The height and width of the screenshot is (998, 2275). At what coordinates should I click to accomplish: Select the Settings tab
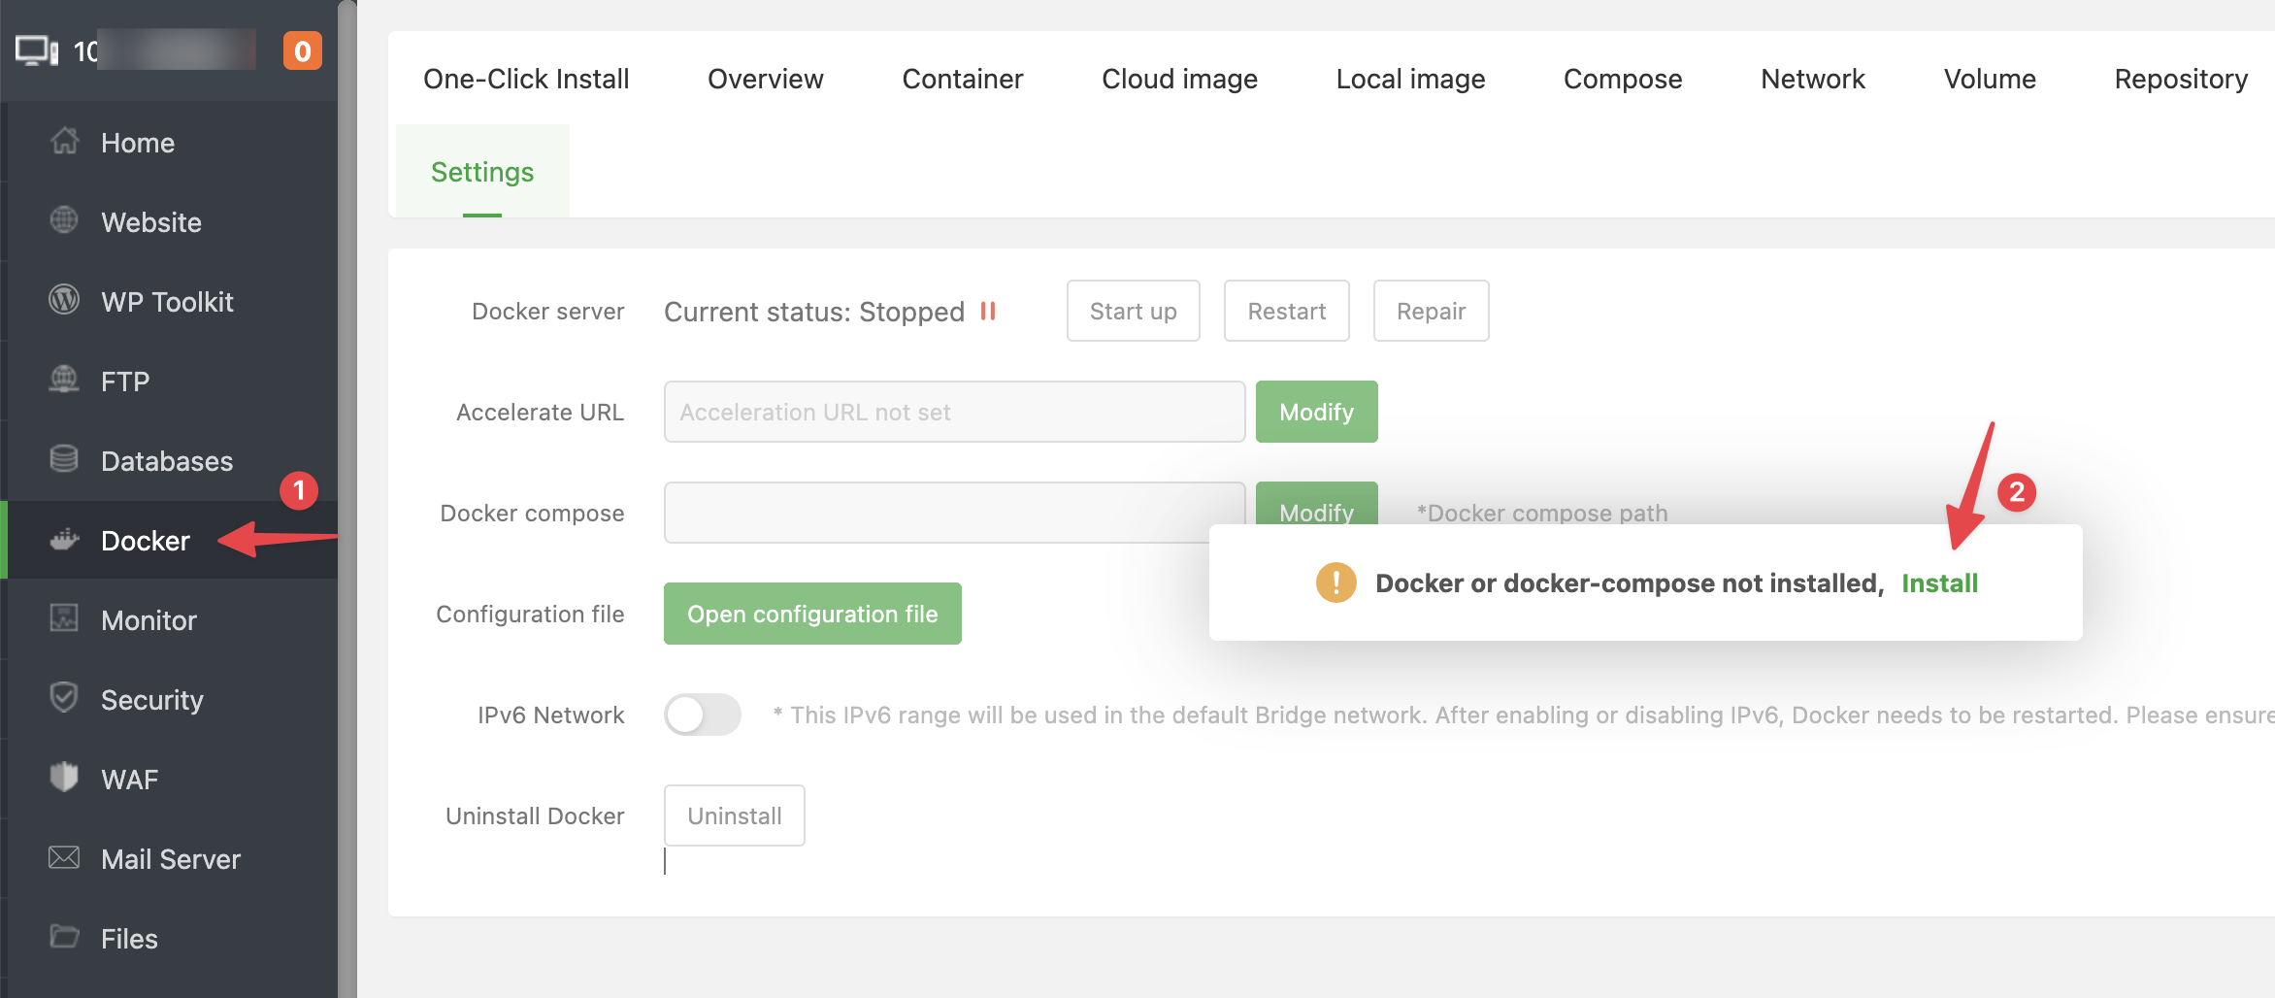(482, 172)
